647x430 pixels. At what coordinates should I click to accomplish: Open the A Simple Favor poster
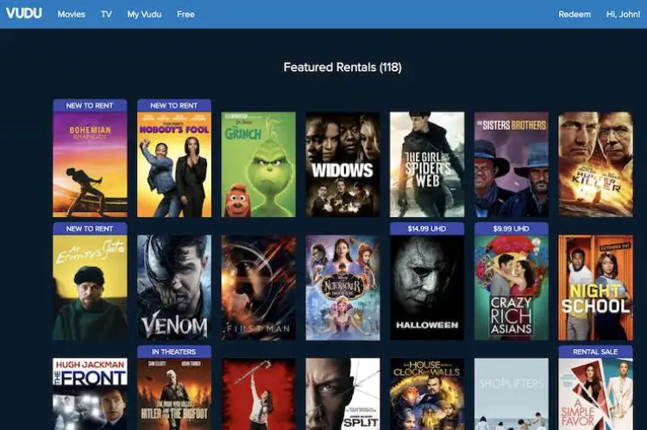[x=595, y=394]
